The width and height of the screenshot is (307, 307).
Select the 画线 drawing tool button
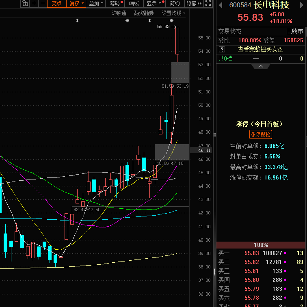pos(134,3)
